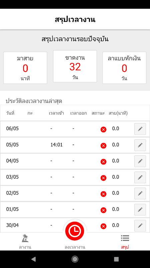Edit the 02/05 attendance record
Image resolution: width=150 pixels, height=268 pixels.
(x=140, y=193)
